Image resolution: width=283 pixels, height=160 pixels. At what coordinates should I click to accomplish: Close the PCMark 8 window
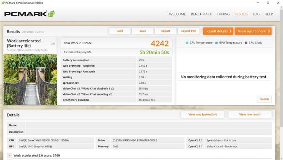tap(278, 3)
